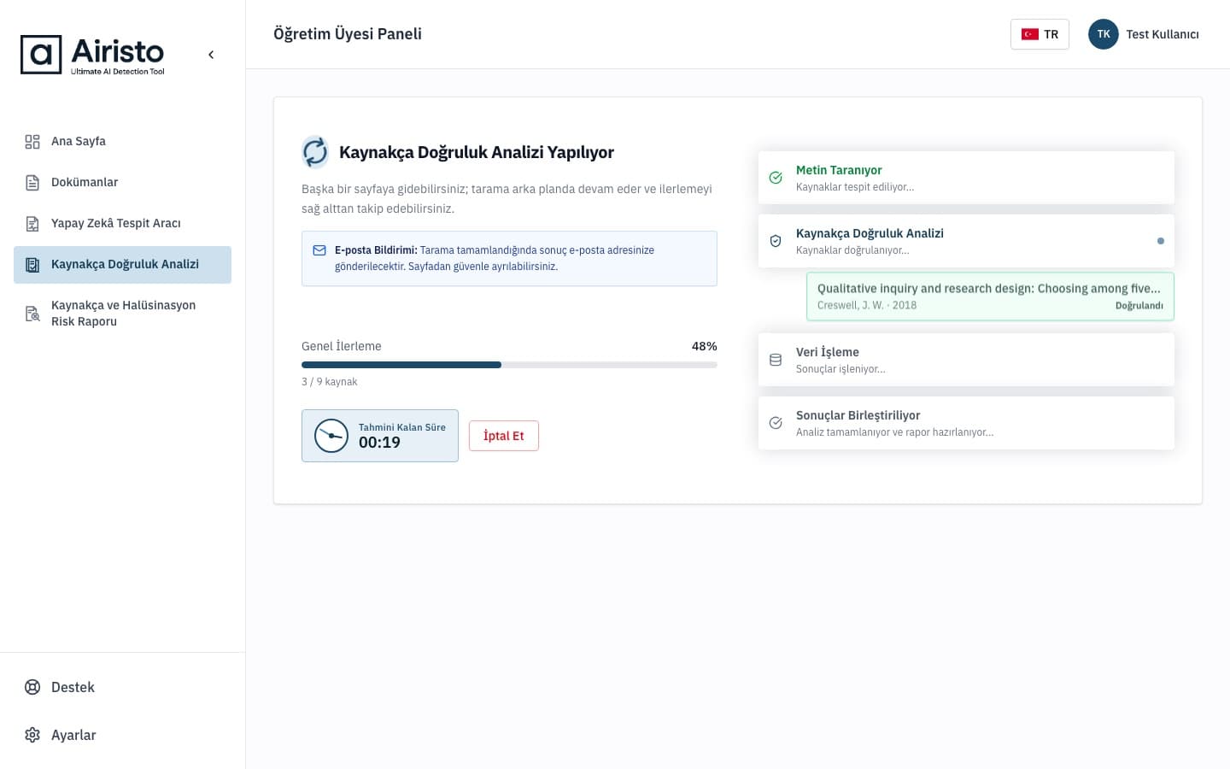Viewport: 1230px width, 769px height.
Task: Click the Kaynakça Doğruluk Analizi shield icon
Action: pyautogui.click(x=776, y=241)
